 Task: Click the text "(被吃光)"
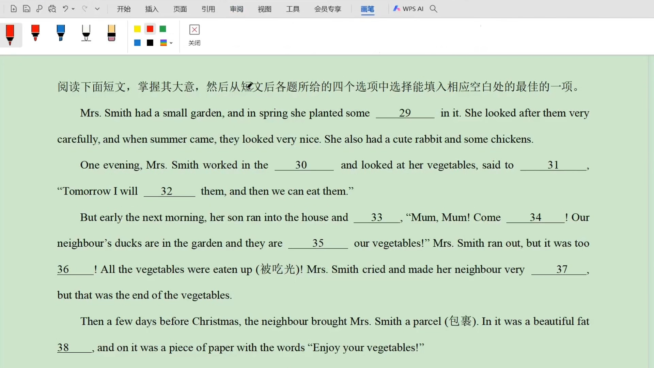click(279, 270)
